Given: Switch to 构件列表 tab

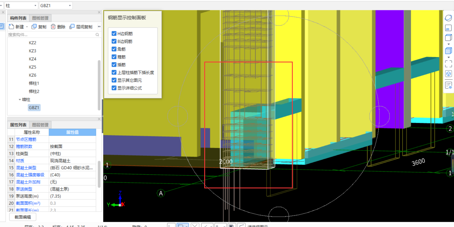Looking at the screenshot, I should click(x=18, y=18).
